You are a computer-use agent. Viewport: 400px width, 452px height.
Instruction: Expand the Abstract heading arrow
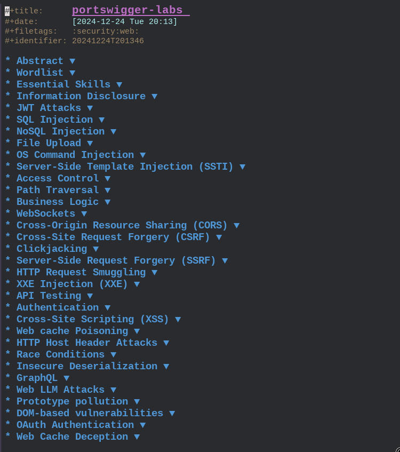[x=73, y=61]
